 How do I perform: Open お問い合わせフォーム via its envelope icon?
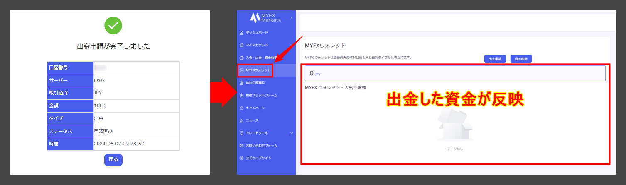[x=242, y=146]
